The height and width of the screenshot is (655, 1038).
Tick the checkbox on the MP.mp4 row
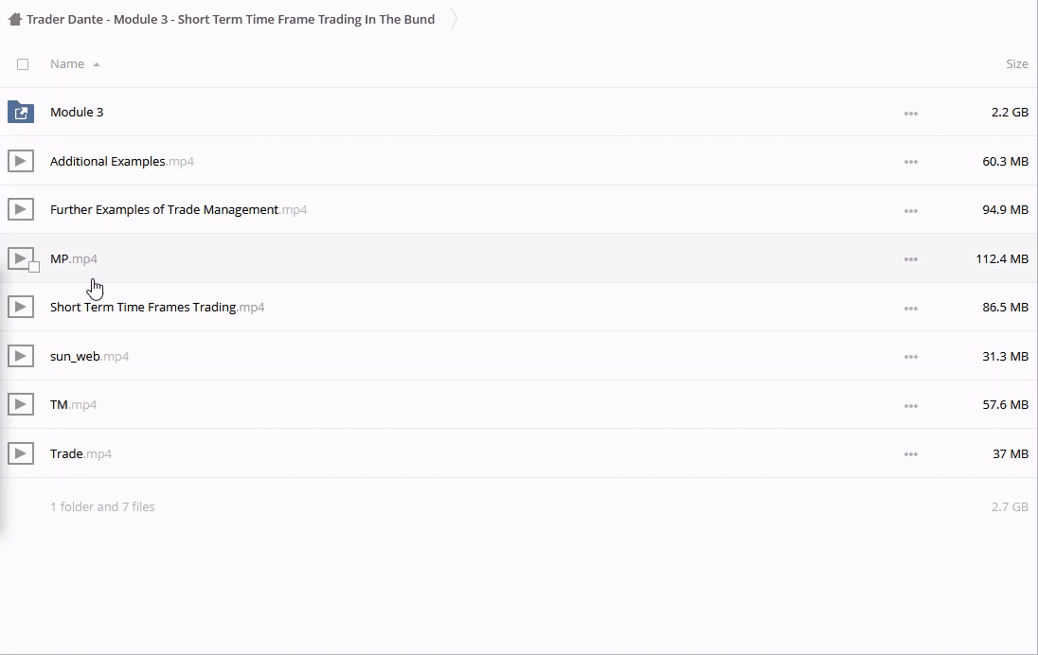pyautogui.click(x=34, y=267)
